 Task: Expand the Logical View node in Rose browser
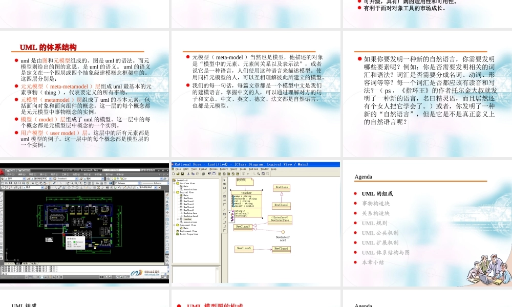coord(174,192)
